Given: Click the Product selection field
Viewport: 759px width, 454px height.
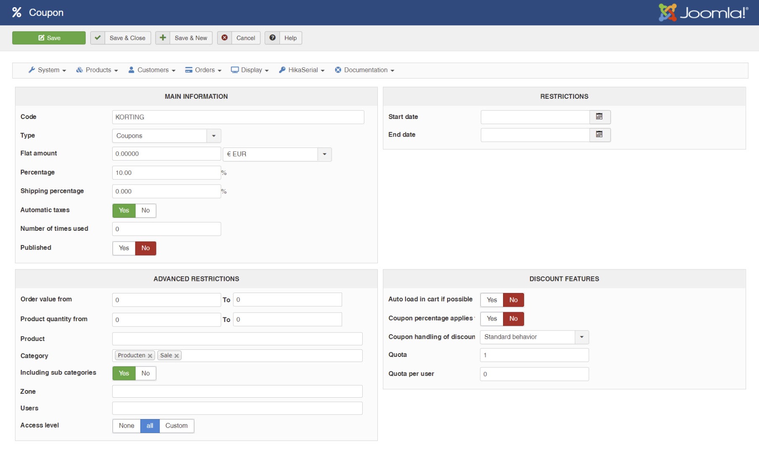Looking at the screenshot, I should [x=237, y=339].
